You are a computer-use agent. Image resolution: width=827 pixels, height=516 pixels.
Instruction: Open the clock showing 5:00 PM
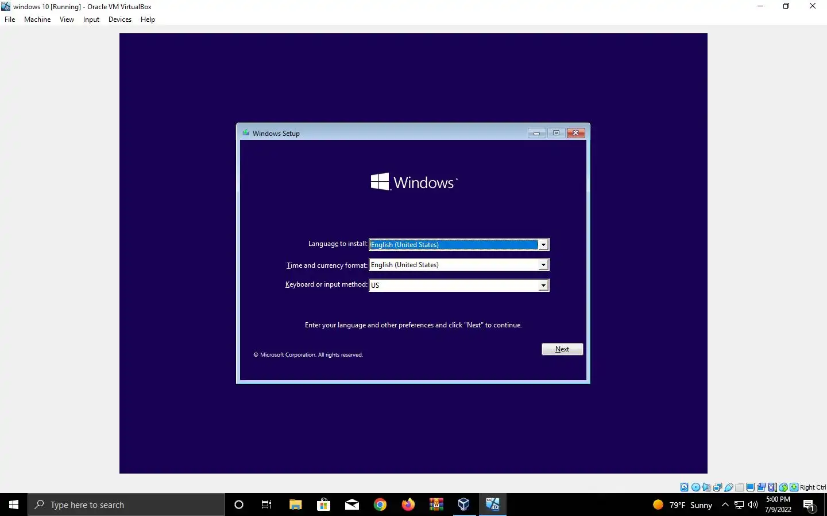[778, 505]
